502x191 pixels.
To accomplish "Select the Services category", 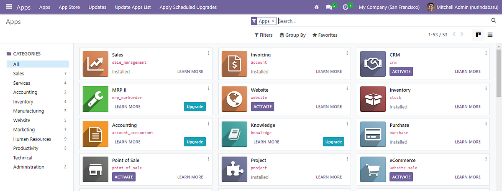I will (38, 83).
